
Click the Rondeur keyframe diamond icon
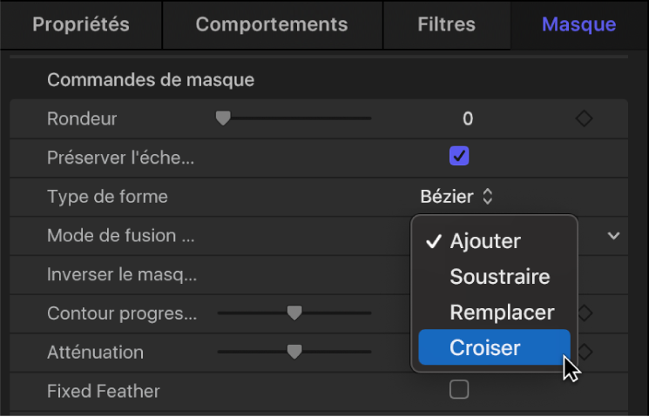click(585, 118)
